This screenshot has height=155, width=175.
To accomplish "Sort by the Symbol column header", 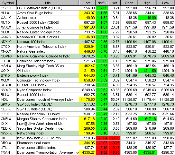I will 8,3.
